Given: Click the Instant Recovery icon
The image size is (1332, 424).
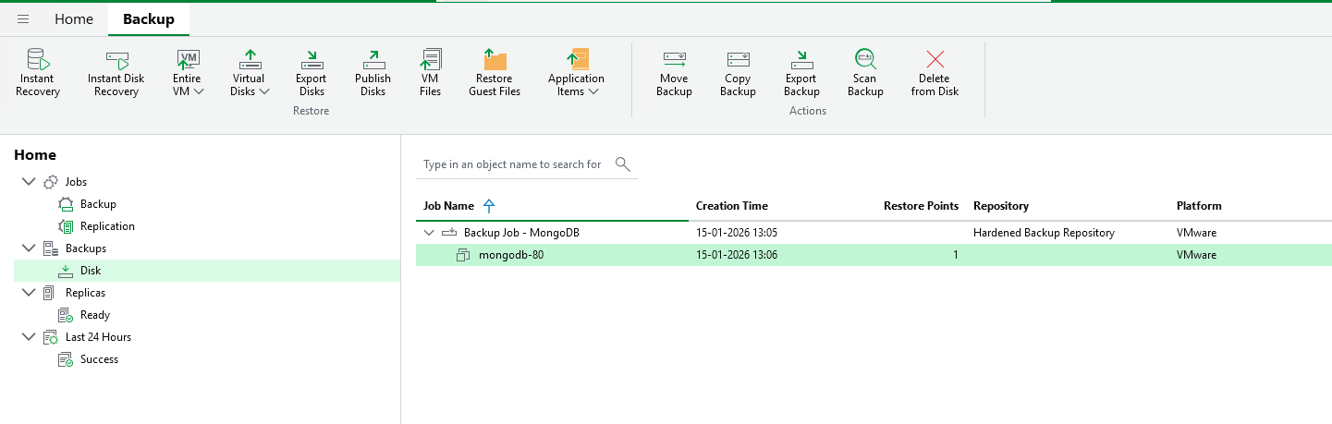Looking at the screenshot, I should coord(38,72).
